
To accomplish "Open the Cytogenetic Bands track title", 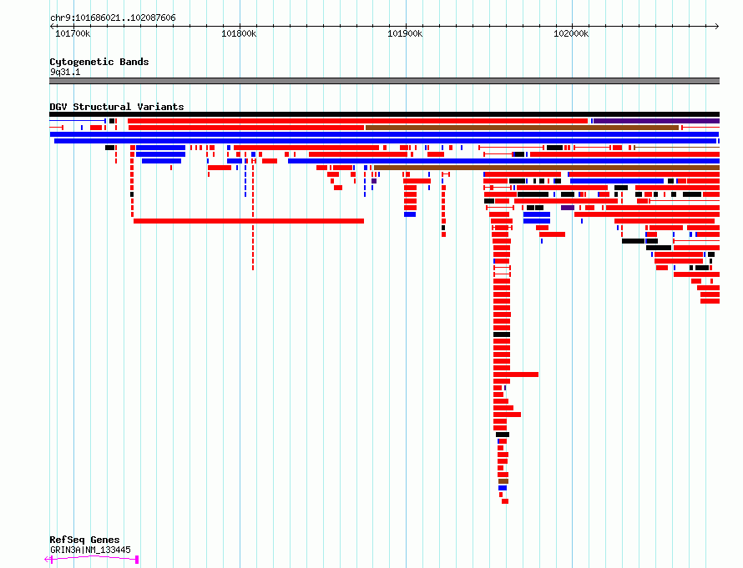I will click(99, 62).
